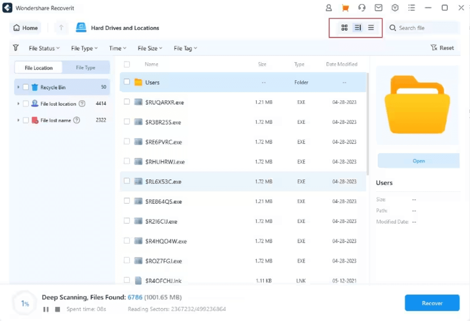470x321 pixels.
Task: Click the headset support icon
Action: point(362,8)
